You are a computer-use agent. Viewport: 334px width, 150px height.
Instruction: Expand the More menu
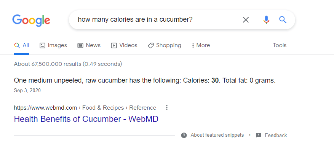point(201,45)
